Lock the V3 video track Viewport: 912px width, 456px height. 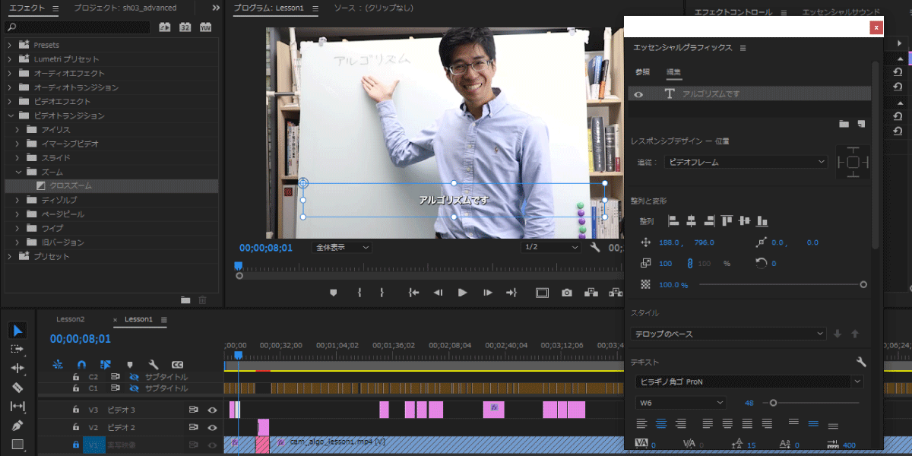point(76,410)
